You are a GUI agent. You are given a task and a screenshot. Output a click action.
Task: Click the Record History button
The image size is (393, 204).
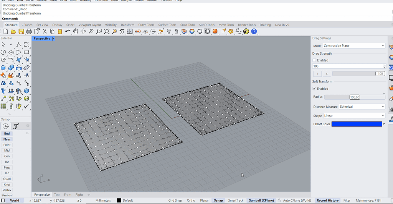pyautogui.click(x=327, y=201)
